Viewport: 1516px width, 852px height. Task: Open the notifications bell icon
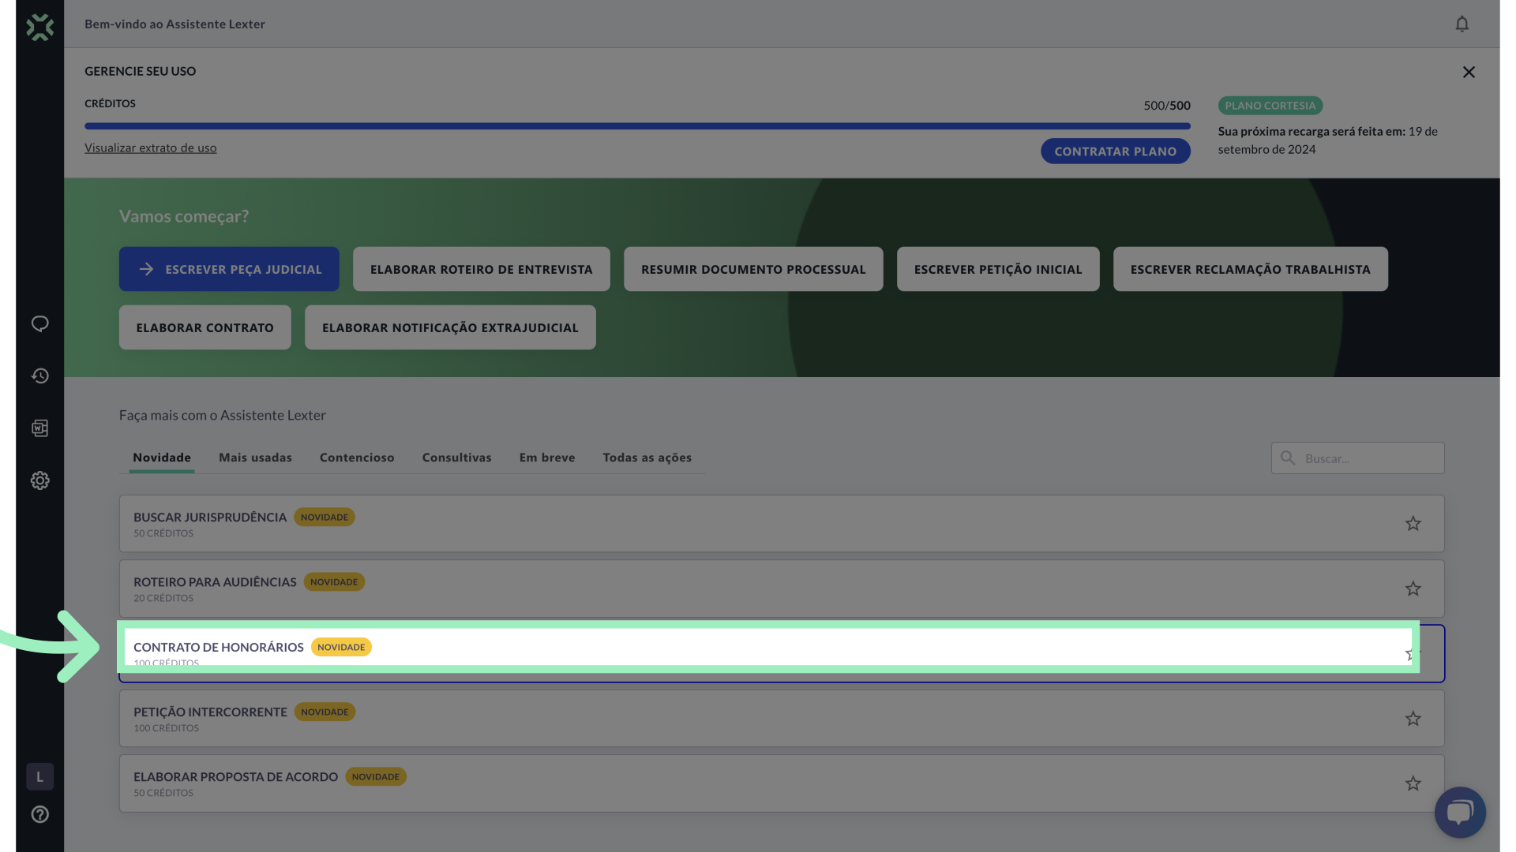[1462, 24]
